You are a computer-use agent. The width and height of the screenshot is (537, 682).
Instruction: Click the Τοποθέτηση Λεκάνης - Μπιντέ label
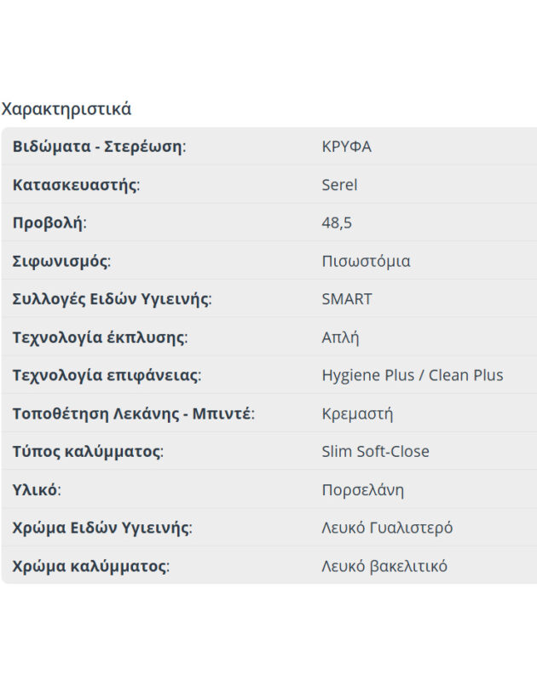(133, 414)
